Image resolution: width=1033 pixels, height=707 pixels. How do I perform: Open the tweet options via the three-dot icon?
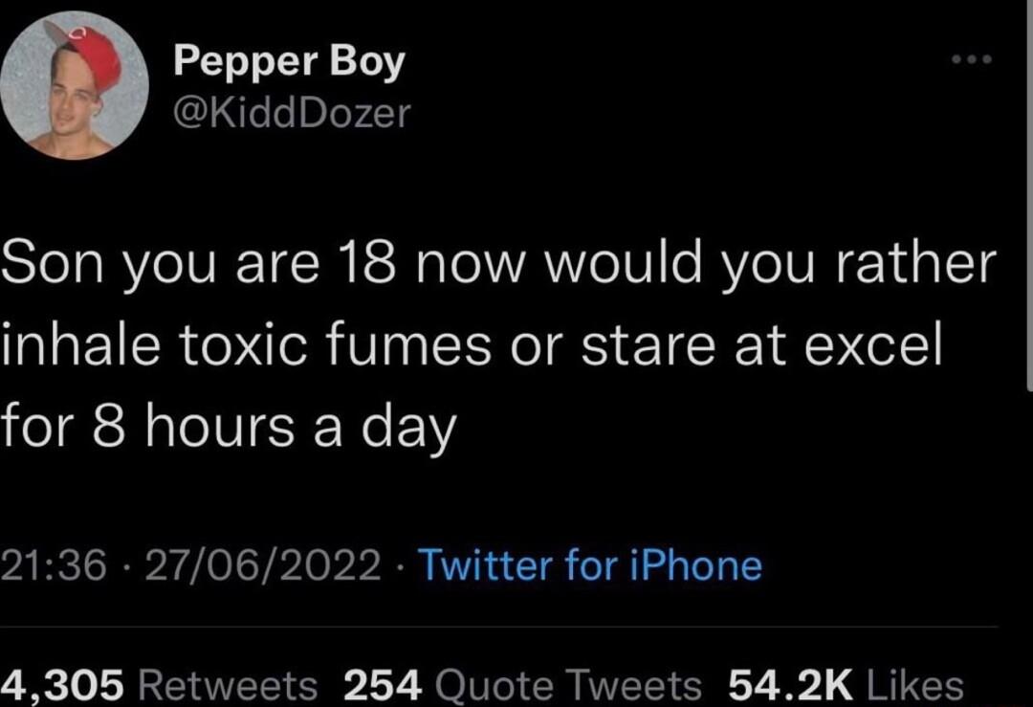coord(968,59)
